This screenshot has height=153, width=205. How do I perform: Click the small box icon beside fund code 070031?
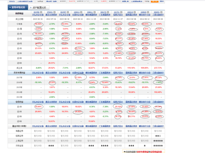tap(54, 12)
